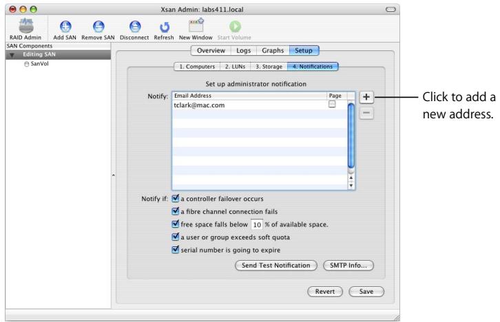
Task: Go to the 1. Computers setup step
Action: point(197,67)
